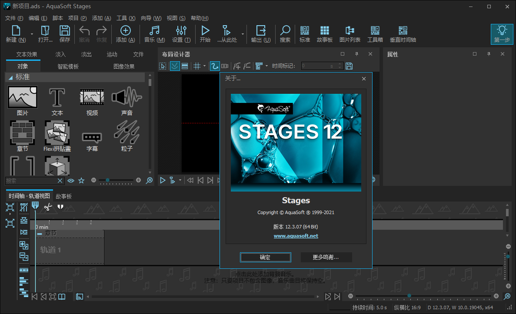Click 确定 in the About dialog
Viewport: 516px width, 314px height.
265,257
